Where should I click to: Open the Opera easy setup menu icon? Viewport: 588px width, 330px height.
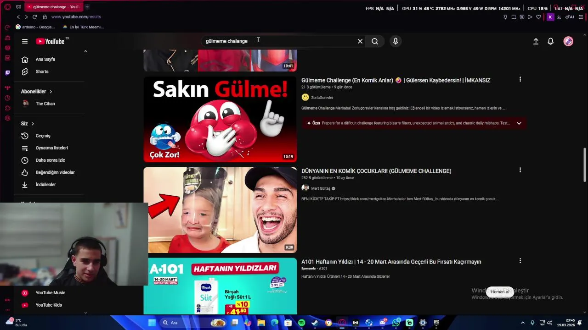pyautogui.click(x=581, y=17)
